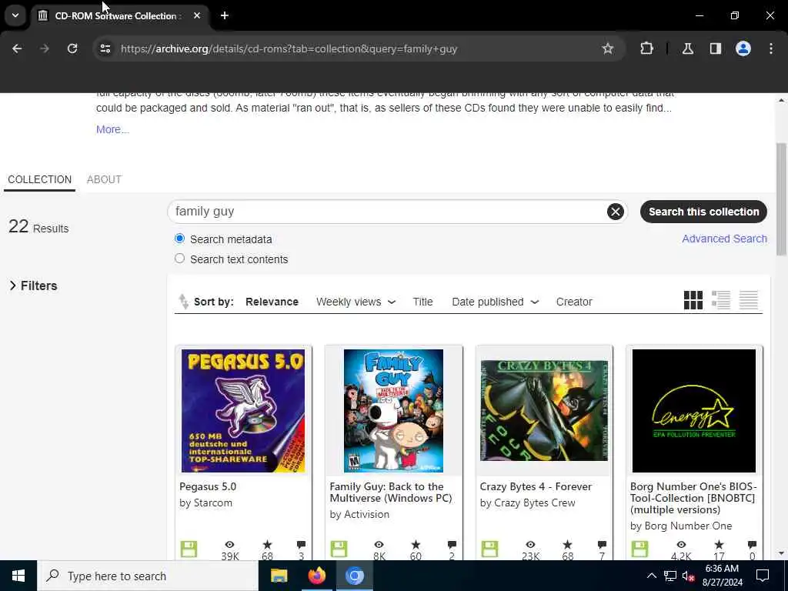Image resolution: width=788 pixels, height=591 pixels.
Task: Open site information icon in address bar
Action: coord(105,48)
